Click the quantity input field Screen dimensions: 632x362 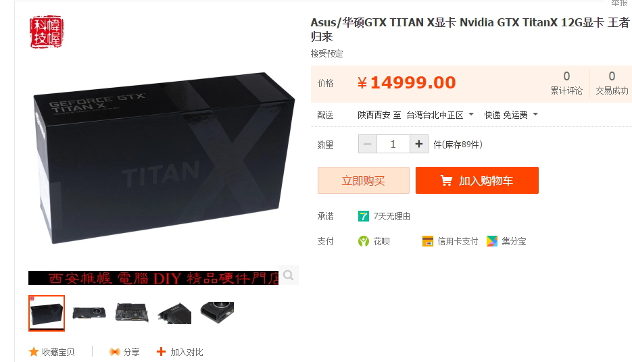[x=393, y=144]
